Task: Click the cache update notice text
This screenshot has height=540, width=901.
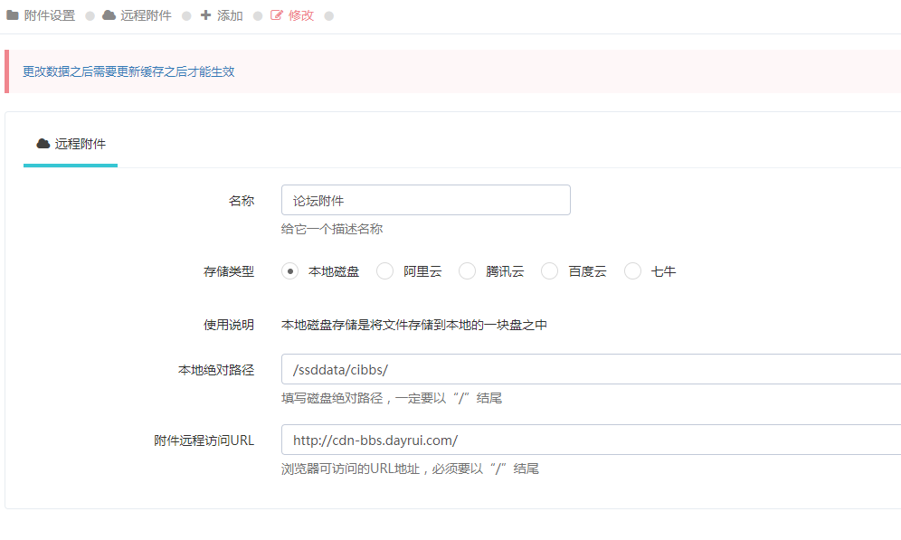Action: point(128,71)
